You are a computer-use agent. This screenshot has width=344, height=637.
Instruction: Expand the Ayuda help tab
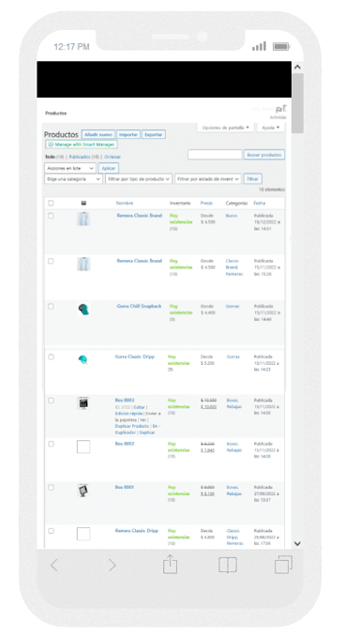coord(271,128)
